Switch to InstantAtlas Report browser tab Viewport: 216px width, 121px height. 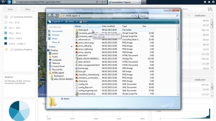tap(125, 2)
